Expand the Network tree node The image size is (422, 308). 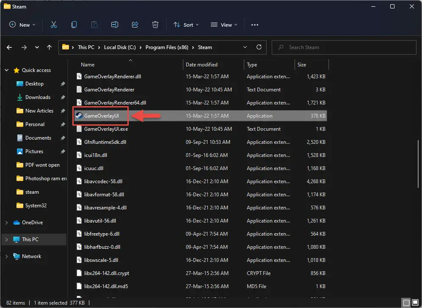6,256
